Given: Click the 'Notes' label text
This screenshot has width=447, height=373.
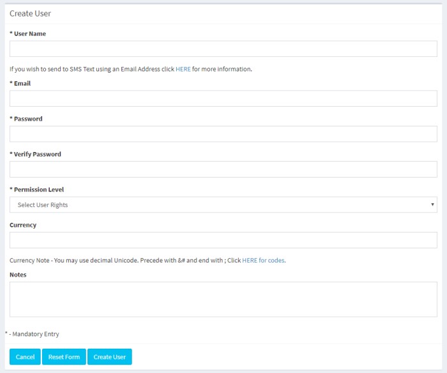Looking at the screenshot, I should click(18, 275).
